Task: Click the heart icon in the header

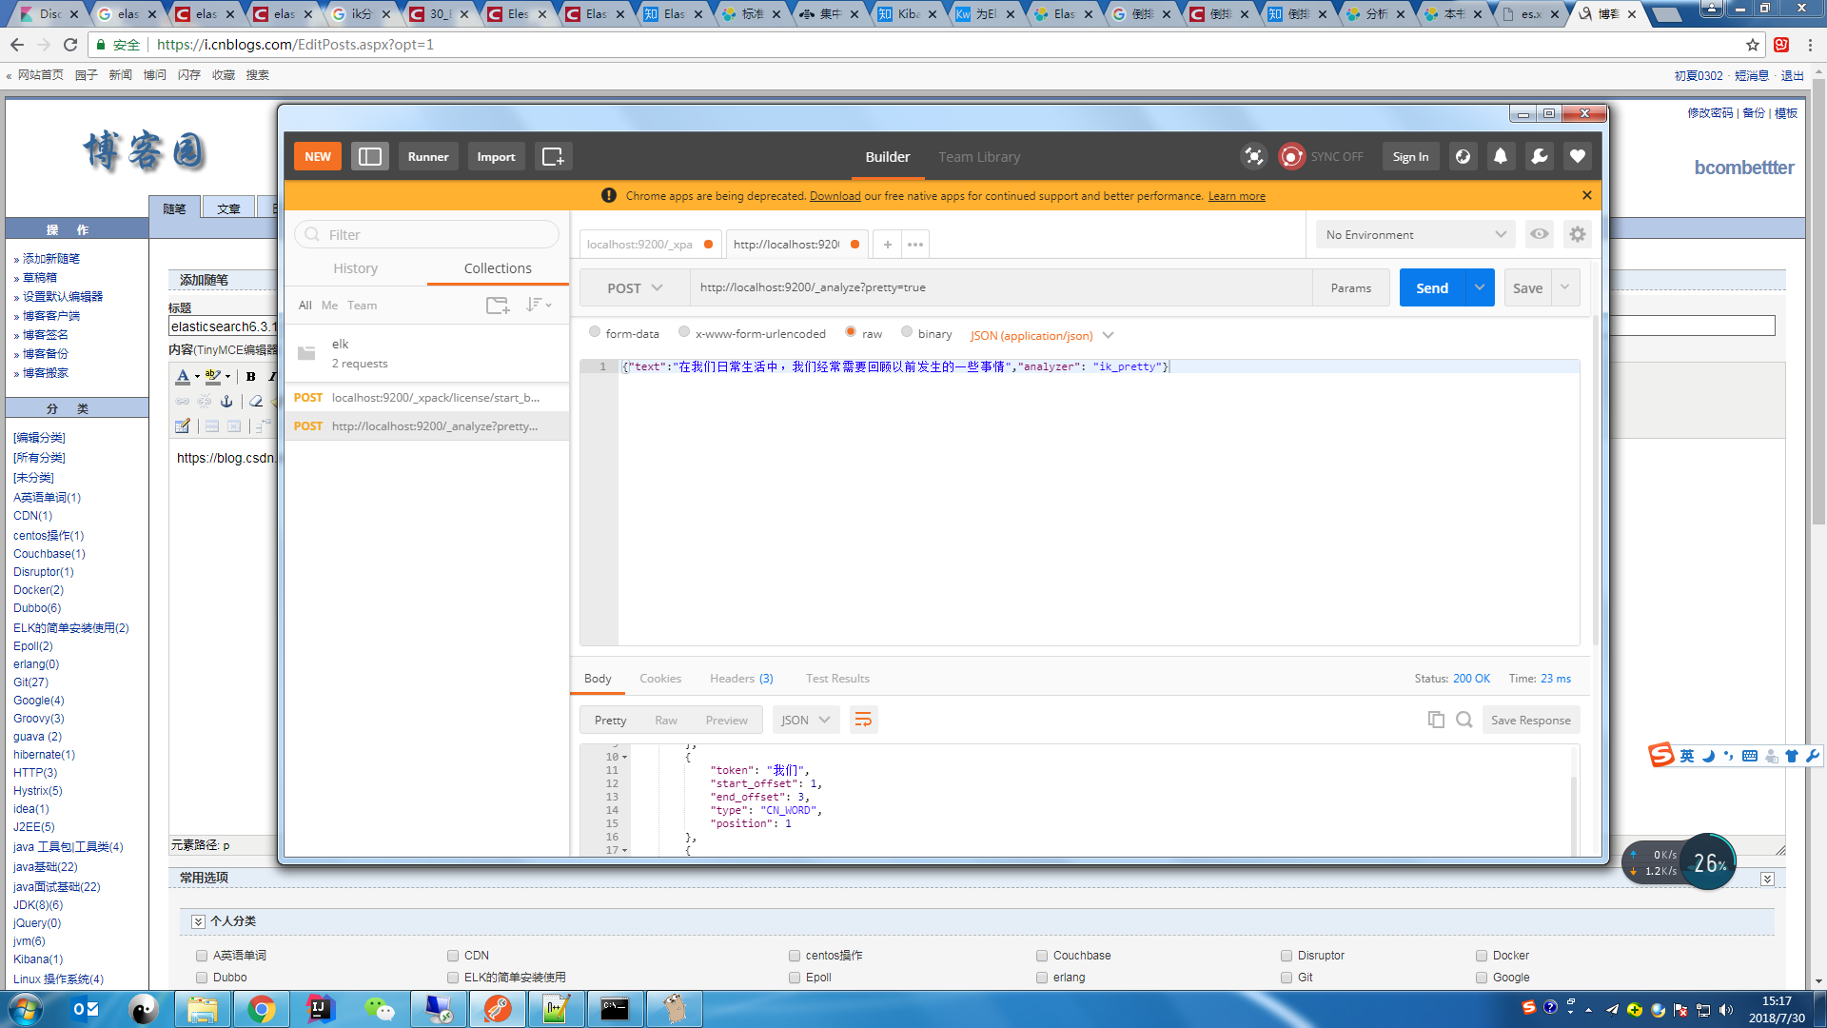Action: click(1577, 157)
